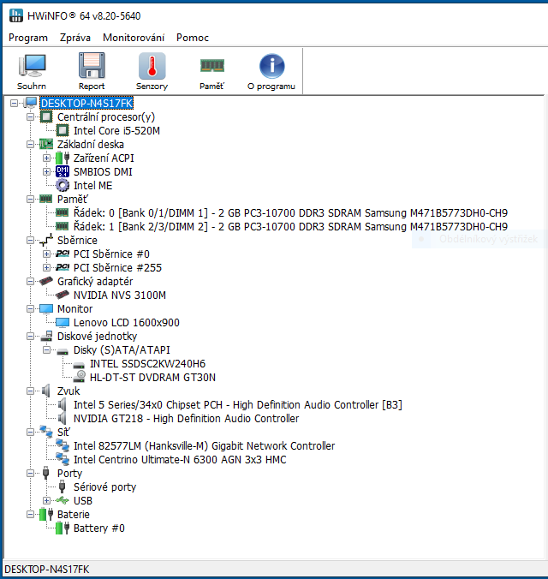Select the Síť category
The width and height of the screenshot is (548, 579).
point(63,432)
